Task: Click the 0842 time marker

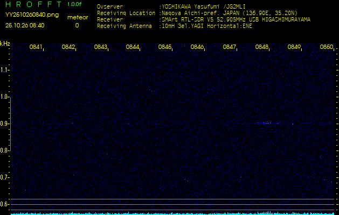Action: click(68, 47)
